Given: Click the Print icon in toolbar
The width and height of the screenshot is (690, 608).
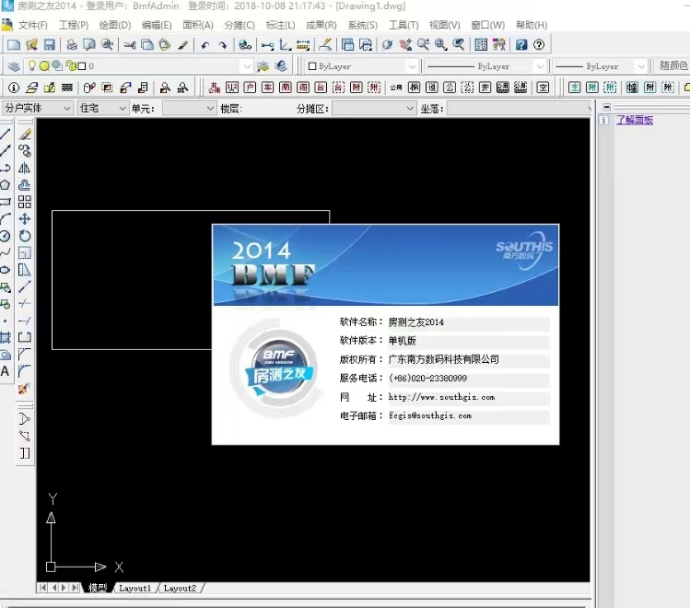Looking at the screenshot, I should click(x=72, y=44).
